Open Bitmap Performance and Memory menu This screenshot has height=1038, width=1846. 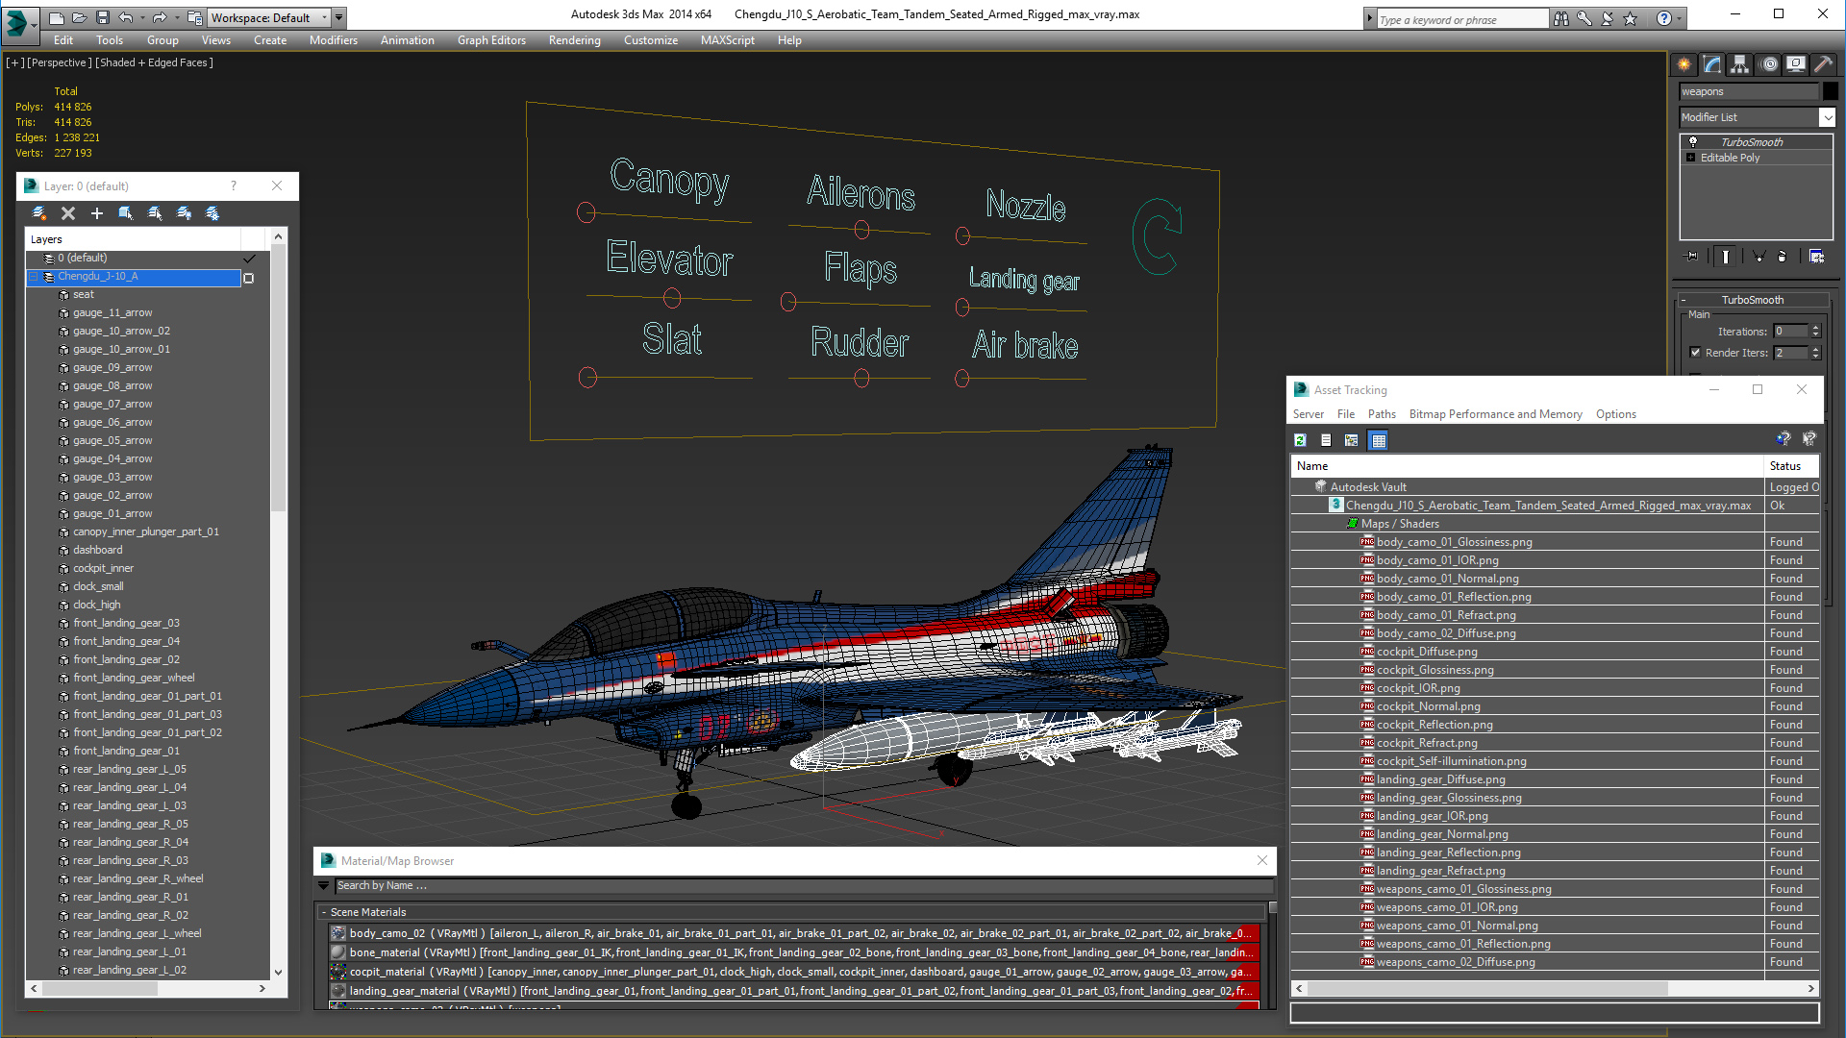1495,414
